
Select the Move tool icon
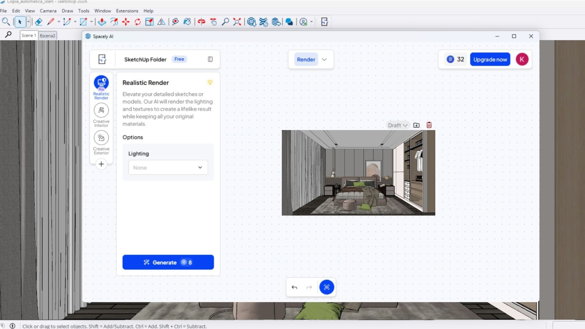(x=126, y=22)
